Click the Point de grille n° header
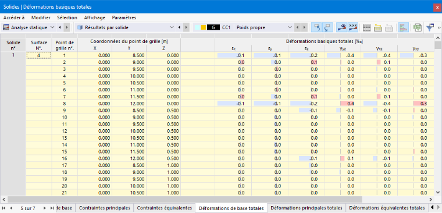 pyautogui.click(x=65, y=45)
